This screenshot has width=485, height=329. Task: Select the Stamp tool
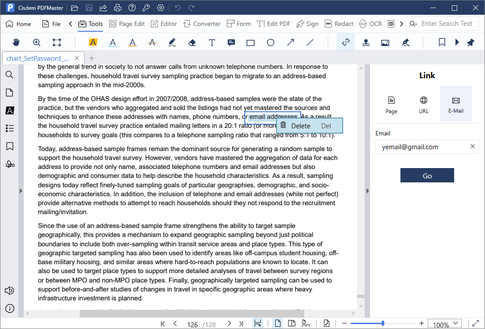click(x=366, y=42)
